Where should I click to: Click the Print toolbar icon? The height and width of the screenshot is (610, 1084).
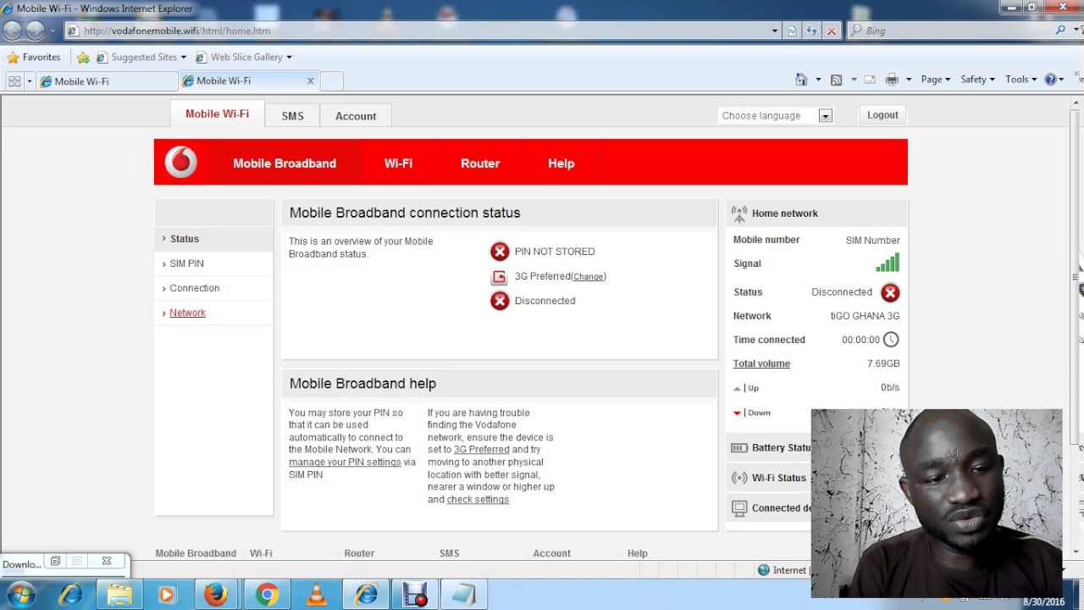pos(892,80)
